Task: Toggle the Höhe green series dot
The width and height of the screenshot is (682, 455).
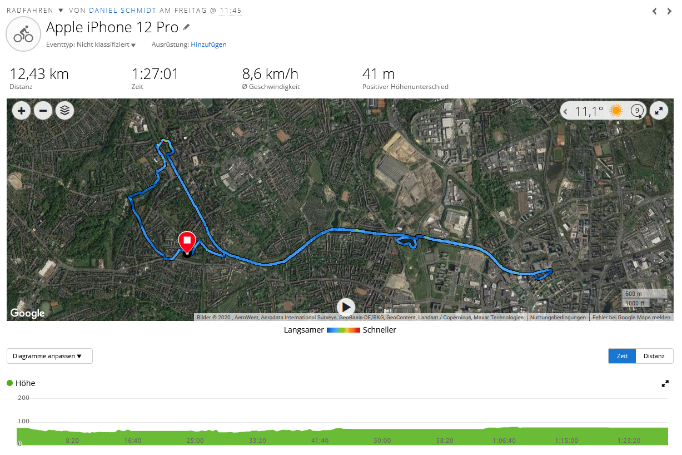Action: pos(10,383)
